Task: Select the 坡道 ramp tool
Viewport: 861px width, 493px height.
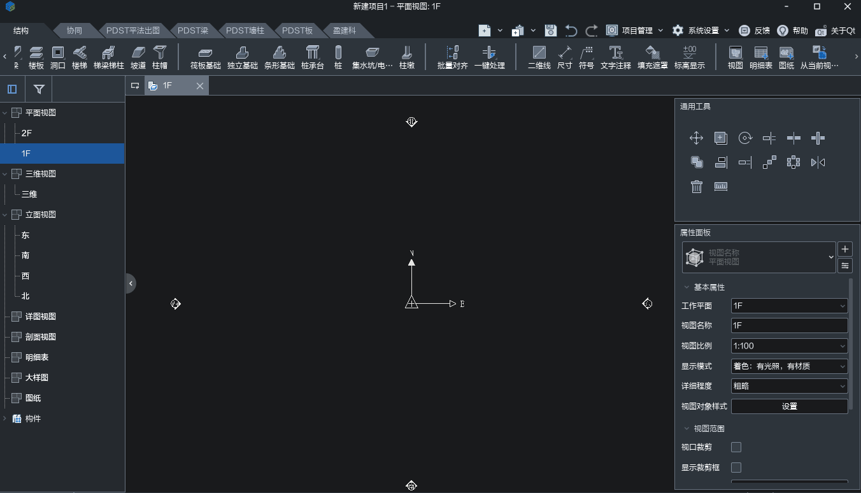Action: (x=138, y=57)
